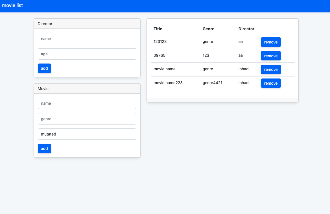The width and height of the screenshot is (330, 214).
Task: Click add button in Director card
Action: pos(44,68)
